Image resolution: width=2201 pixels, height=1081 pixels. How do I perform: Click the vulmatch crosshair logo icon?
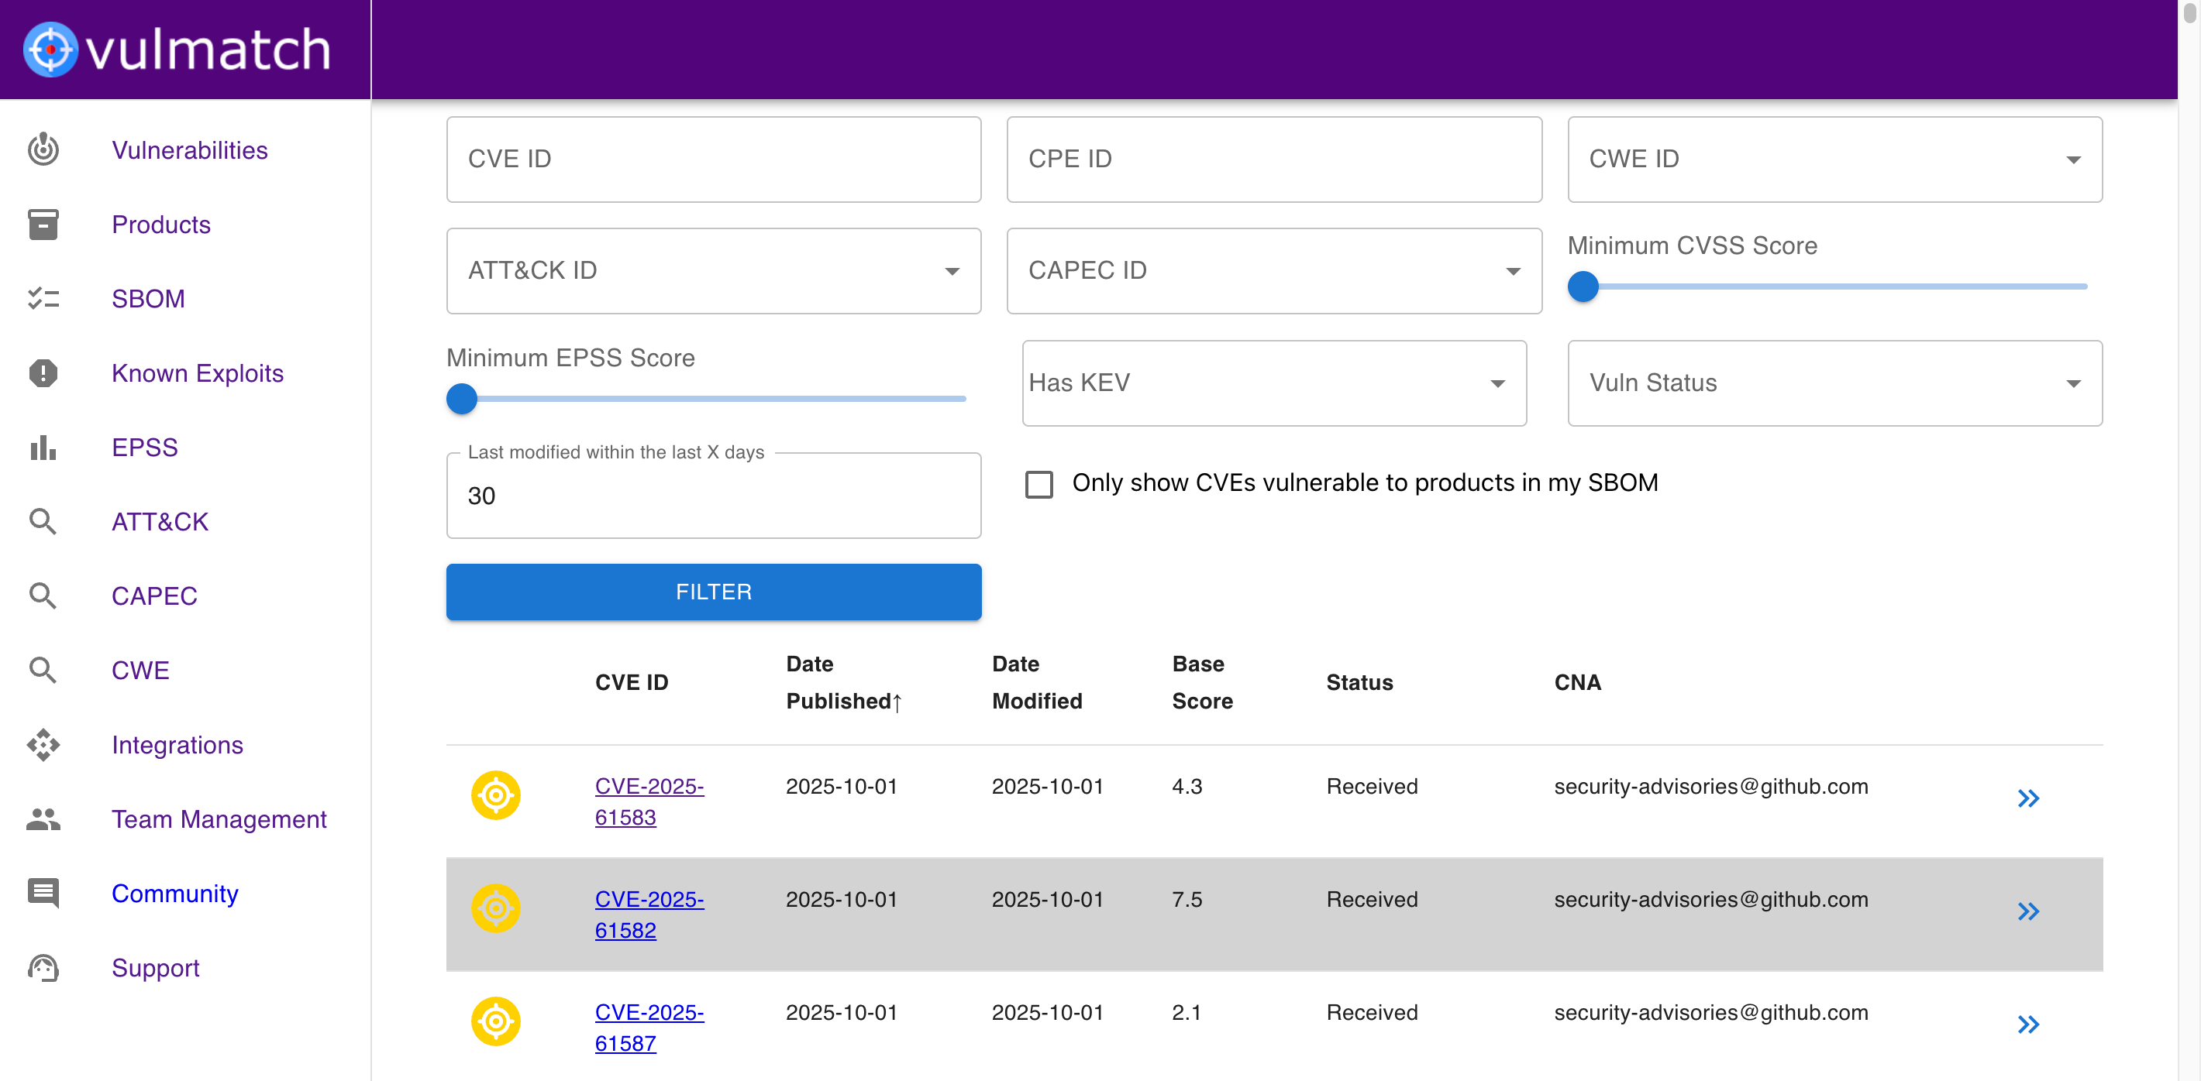click(50, 50)
